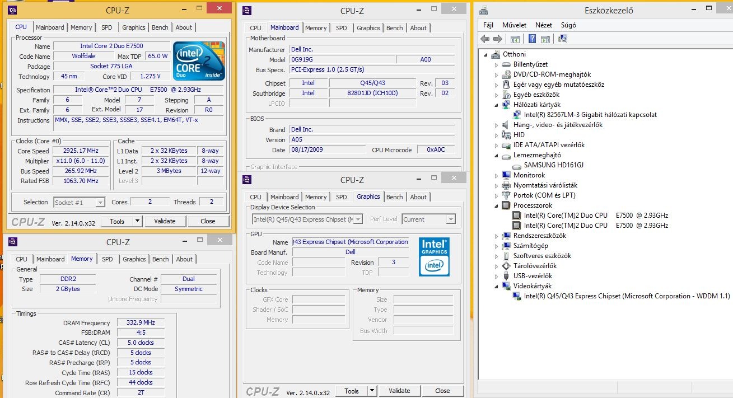Image resolution: width=733 pixels, height=398 pixels.
Task: Click the speaker icon of Hang-, video- és játékvezérlők
Action: click(506, 125)
